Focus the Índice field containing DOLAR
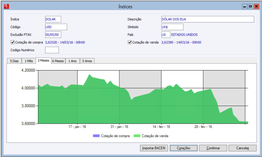262x157 pixels. (53, 19)
